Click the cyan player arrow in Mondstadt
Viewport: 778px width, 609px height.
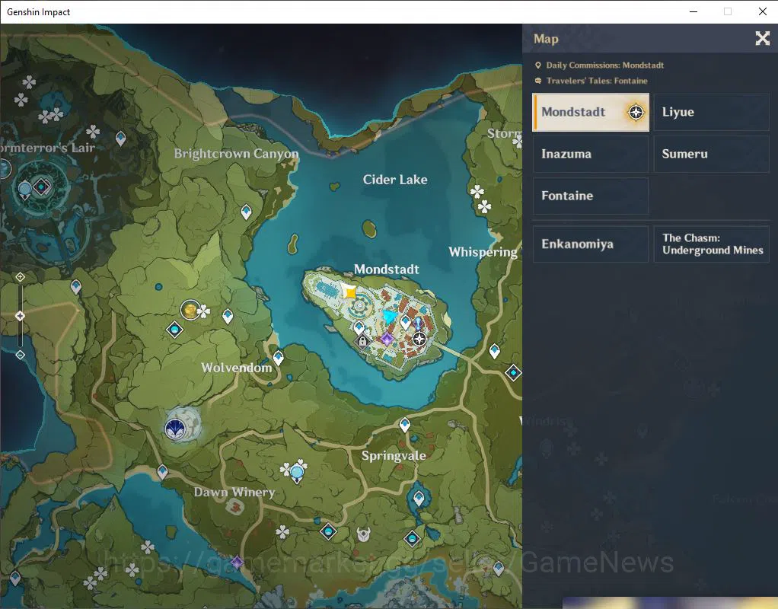tap(390, 316)
